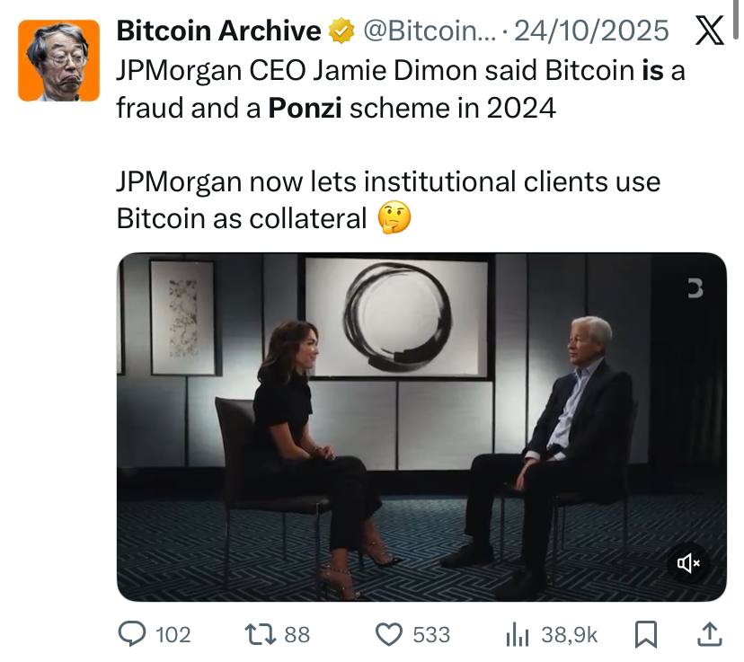Like the tweet using the heart icon
This screenshot has height=662, width=744.
pyautogui.click(x=388, y=635)
